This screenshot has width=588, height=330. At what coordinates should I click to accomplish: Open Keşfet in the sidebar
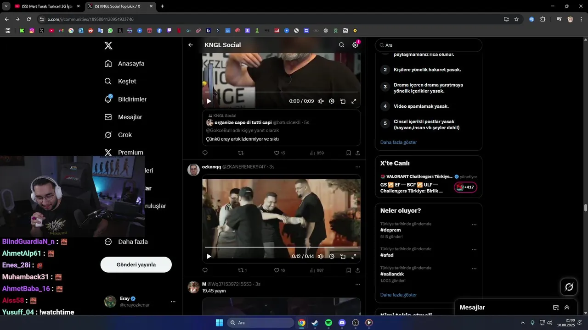120,81
